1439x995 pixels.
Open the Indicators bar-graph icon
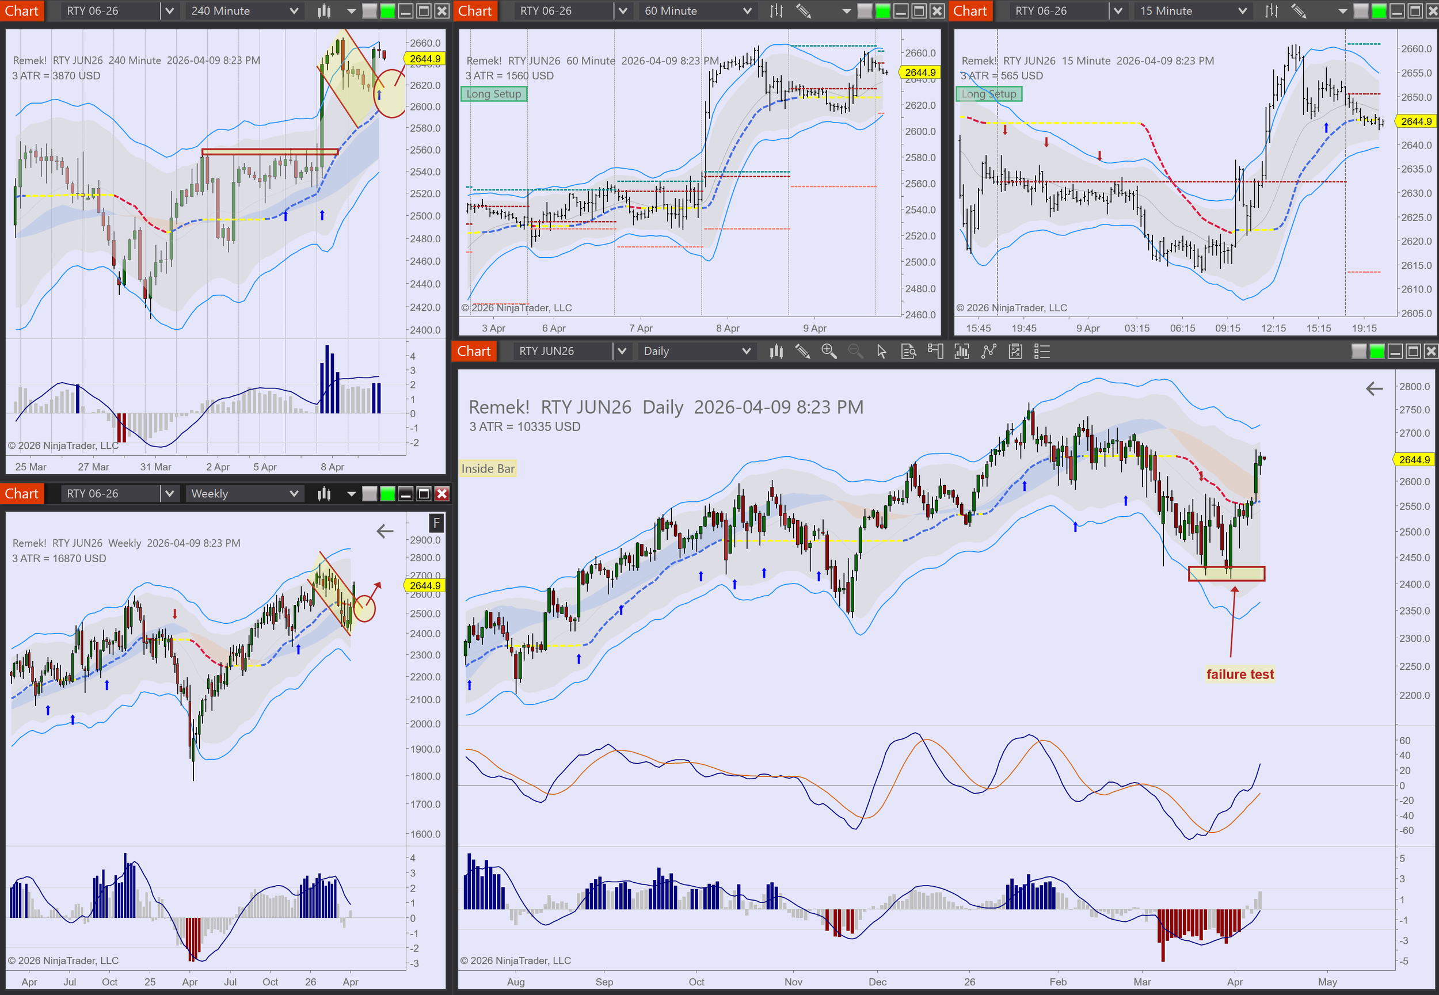pyautogui.click(x=961, y=352)
